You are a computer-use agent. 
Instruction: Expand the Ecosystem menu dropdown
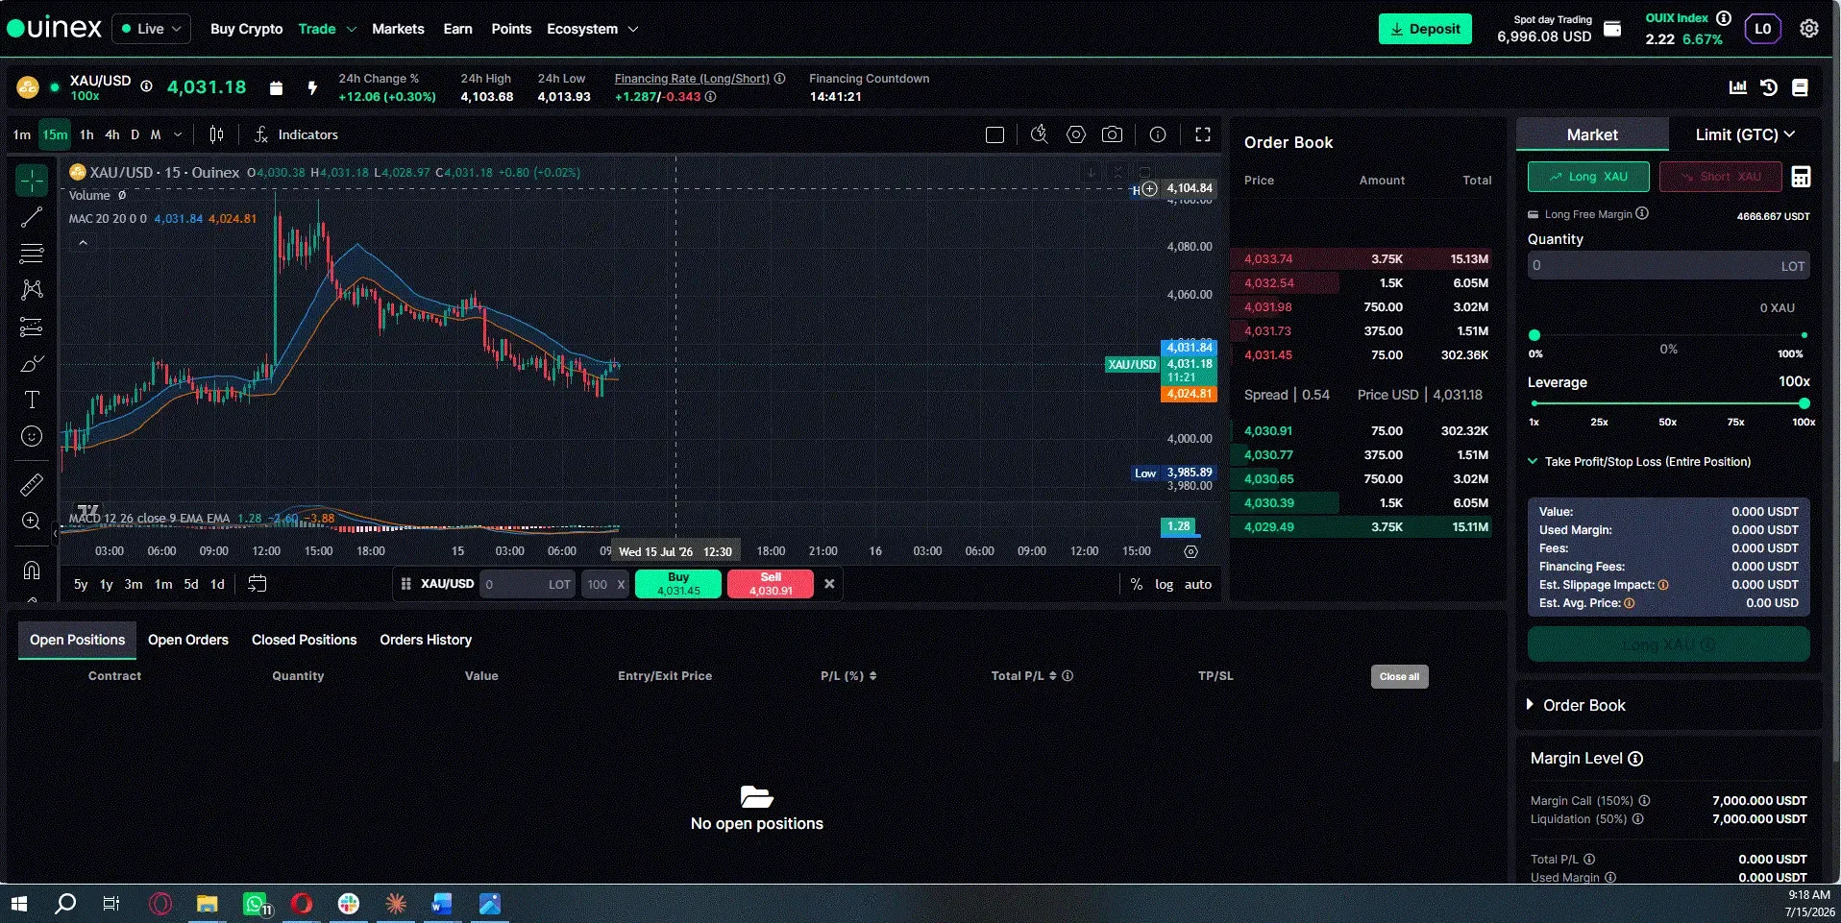pyautogui.click(x=633, y=29)
